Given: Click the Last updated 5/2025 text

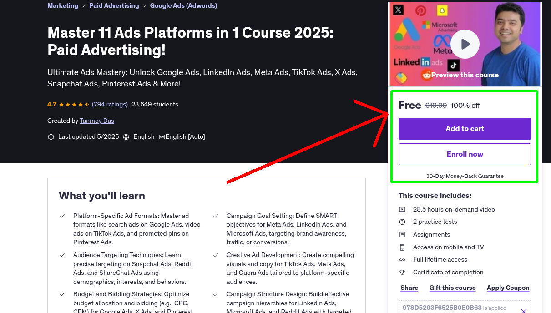Looking at the screenshot, I should point(88,136).
